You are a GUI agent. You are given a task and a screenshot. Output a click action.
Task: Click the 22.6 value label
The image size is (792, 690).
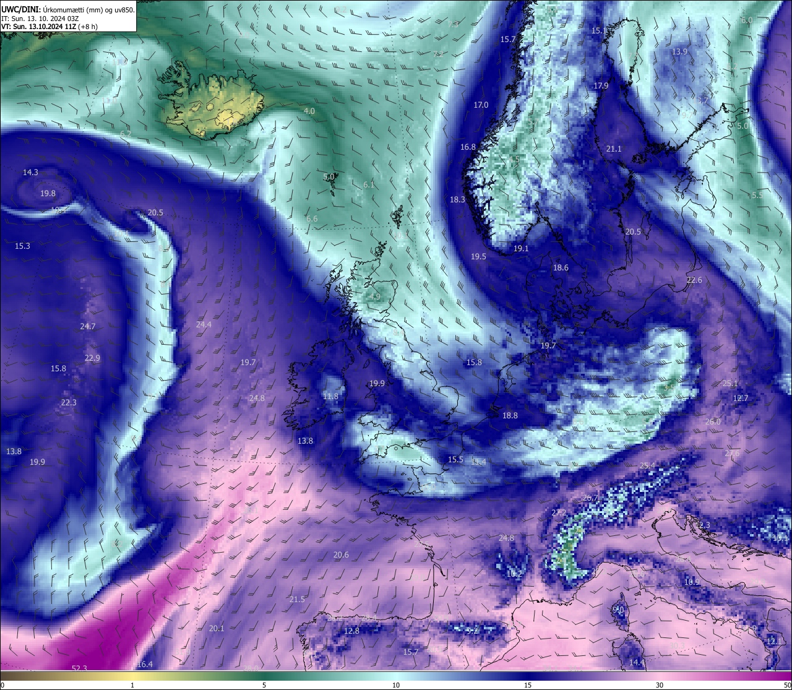click(x=694, y=280)
